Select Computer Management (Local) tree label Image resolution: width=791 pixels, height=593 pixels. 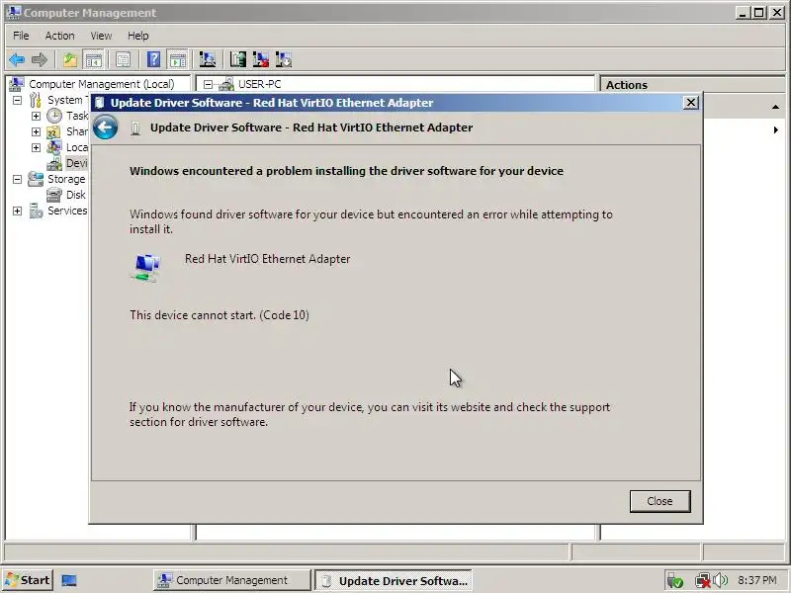(x=102, y=84)
